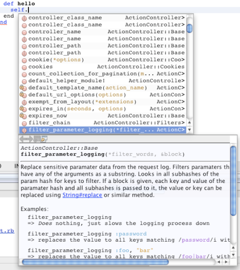Click documentation vertical scrollbar thumb
240x270 pixels.
pos(233,180)
